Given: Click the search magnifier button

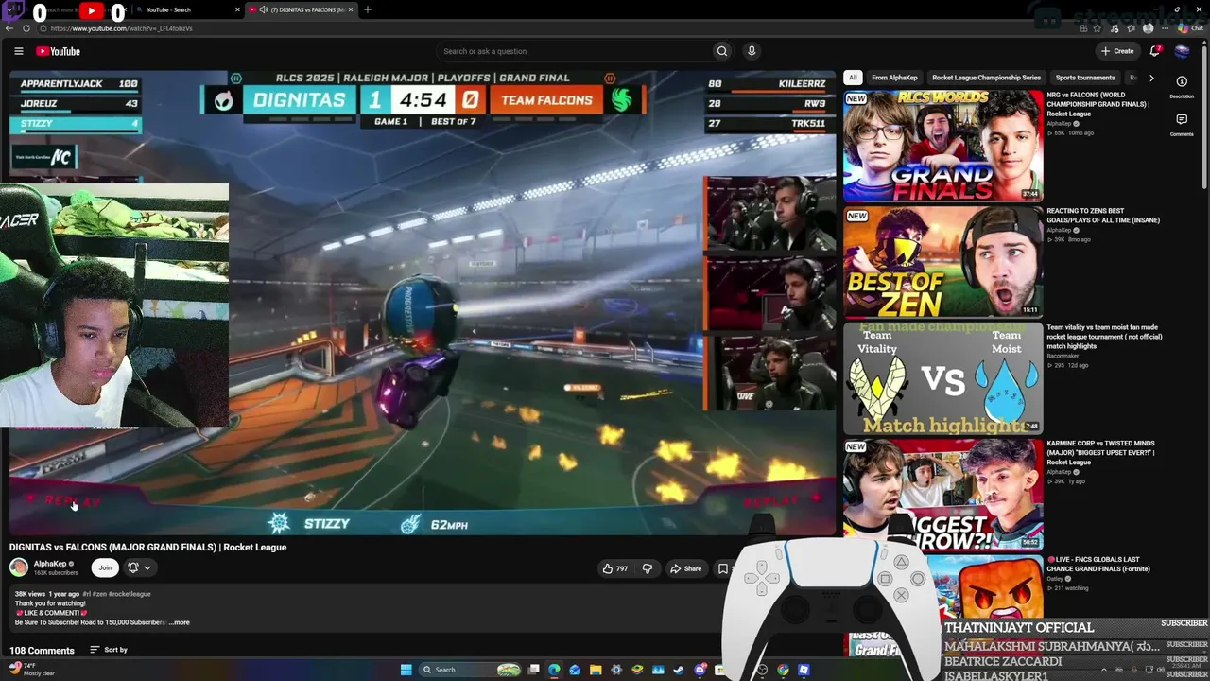Looking at the screenshot, I should click(x=722, y=51).
